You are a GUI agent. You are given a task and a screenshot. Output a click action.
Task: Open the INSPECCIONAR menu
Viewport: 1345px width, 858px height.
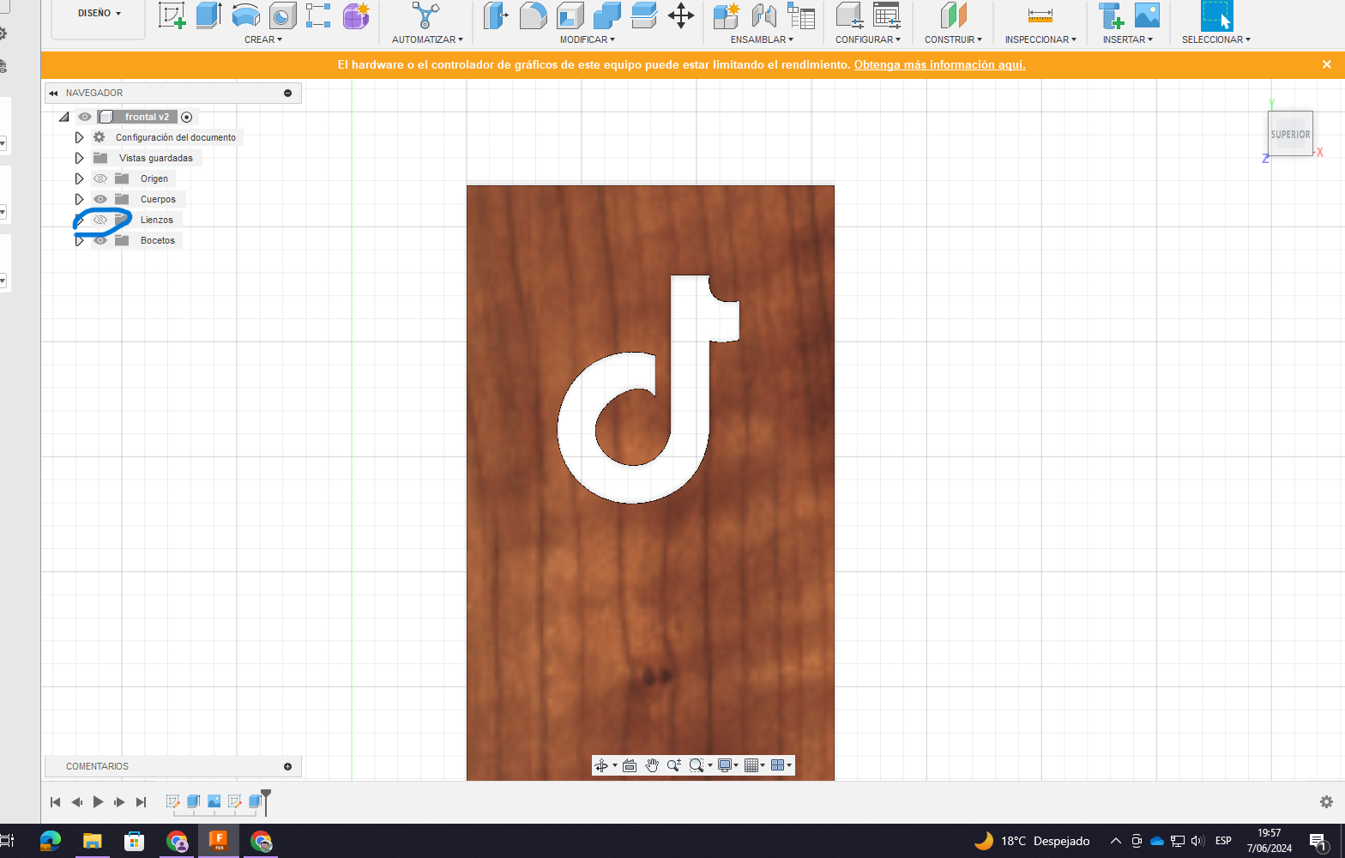(1040, 39)
